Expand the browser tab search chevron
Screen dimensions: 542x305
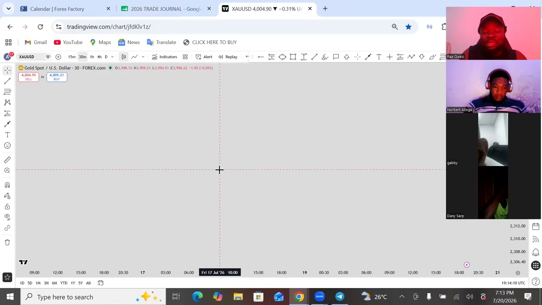coord(8,8)
